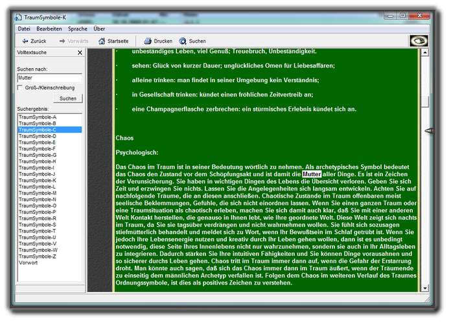The height and width of the screenshot is (324, 451).
Task: Select TraumSymbole-E in search results
Action: 37,143
